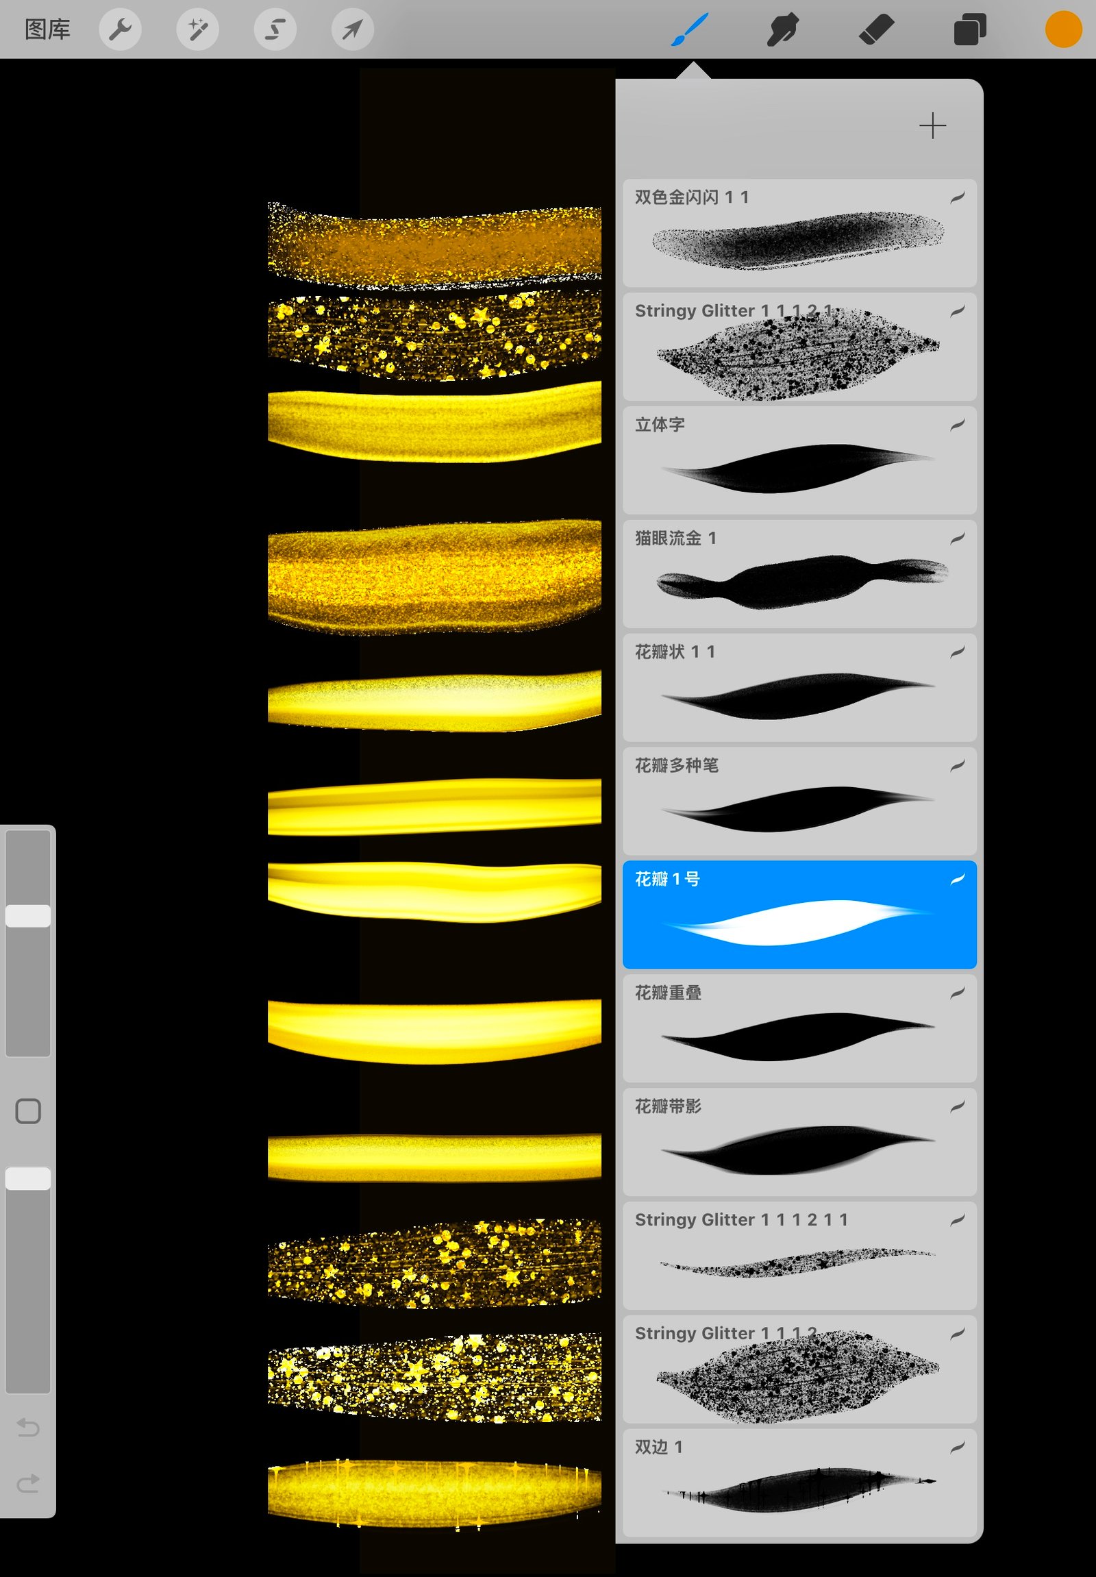This screenshot has height=1577, width=1096.
Task: Select the 双色金闪闪 1 1 brush
Action: (799, 234)
